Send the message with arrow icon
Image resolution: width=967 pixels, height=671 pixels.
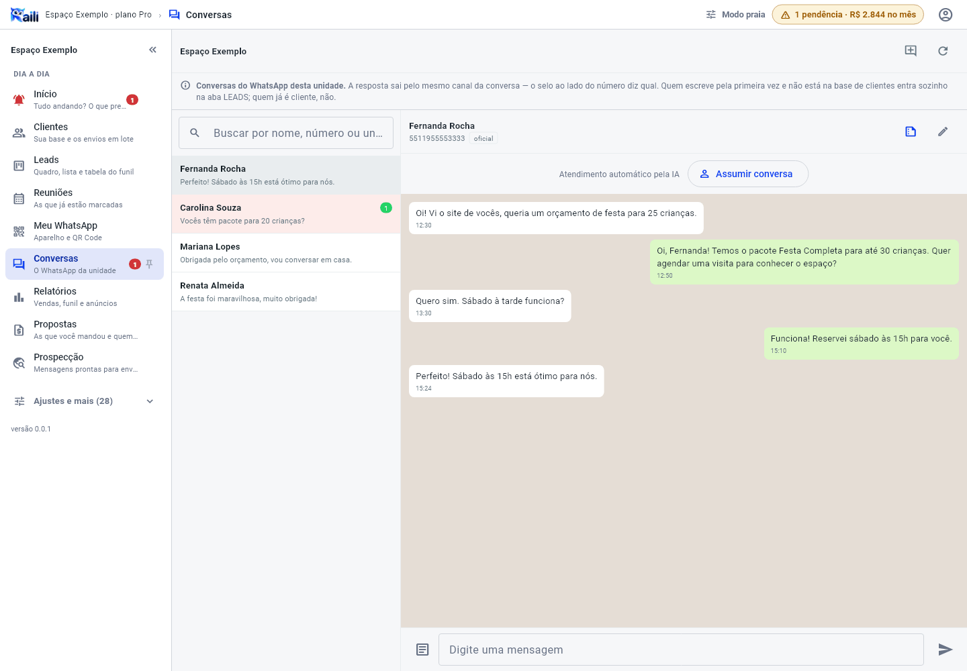(946, 650)
